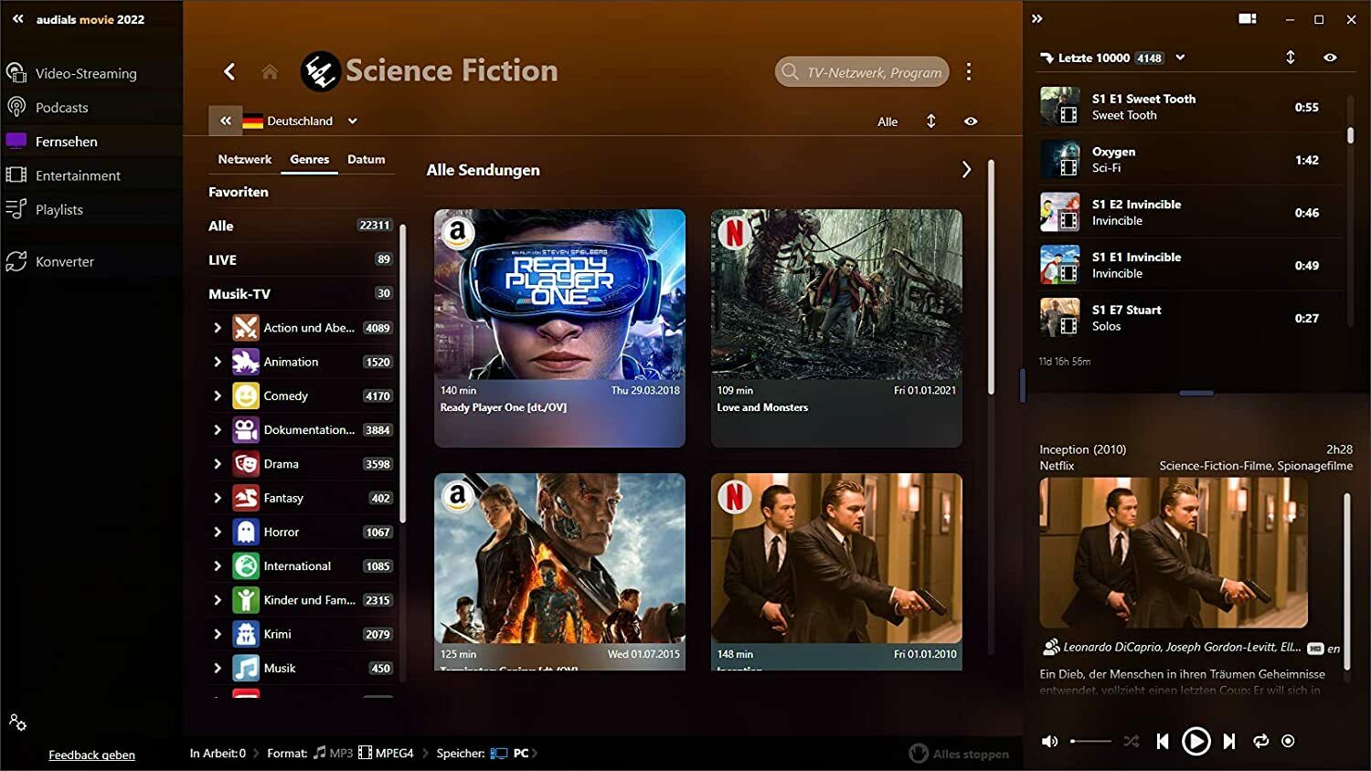Click the home icon next to Science Fiction
This screenshot has width=1371, height=771.
coord(270,71)
